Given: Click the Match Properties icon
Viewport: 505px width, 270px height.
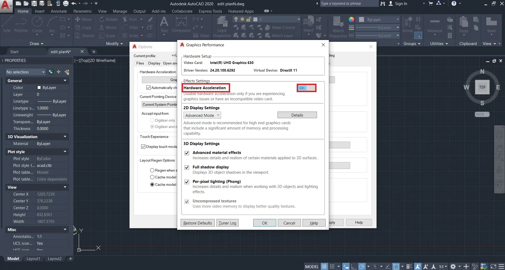Looking at the screenshot, I should point(338,24).
